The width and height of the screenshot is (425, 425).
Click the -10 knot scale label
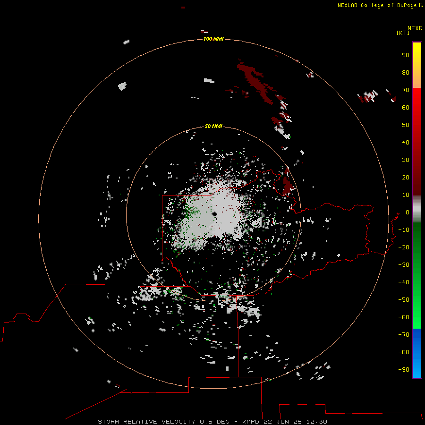click(404, 230)
